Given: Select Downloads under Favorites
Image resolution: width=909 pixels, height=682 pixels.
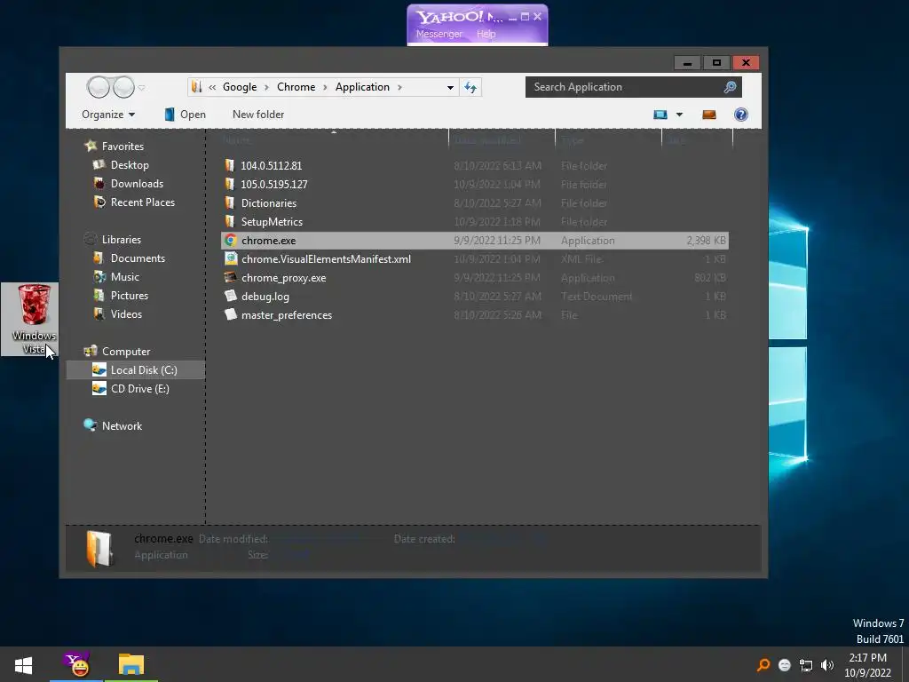Looking at the screenshot, I should (x=129, y=183).
